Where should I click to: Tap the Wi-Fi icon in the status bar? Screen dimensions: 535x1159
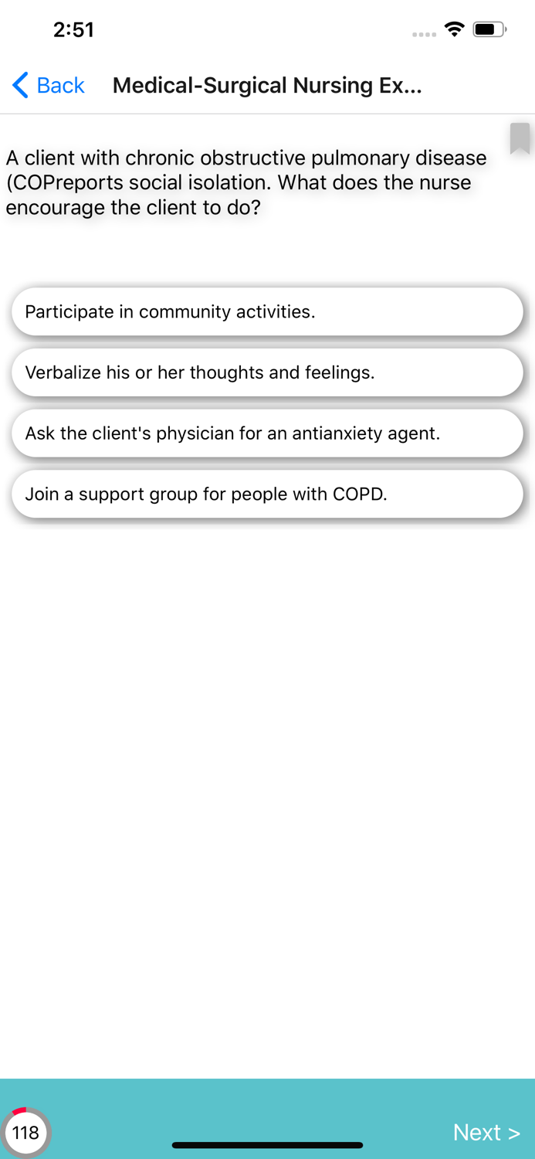pos(454,29)
